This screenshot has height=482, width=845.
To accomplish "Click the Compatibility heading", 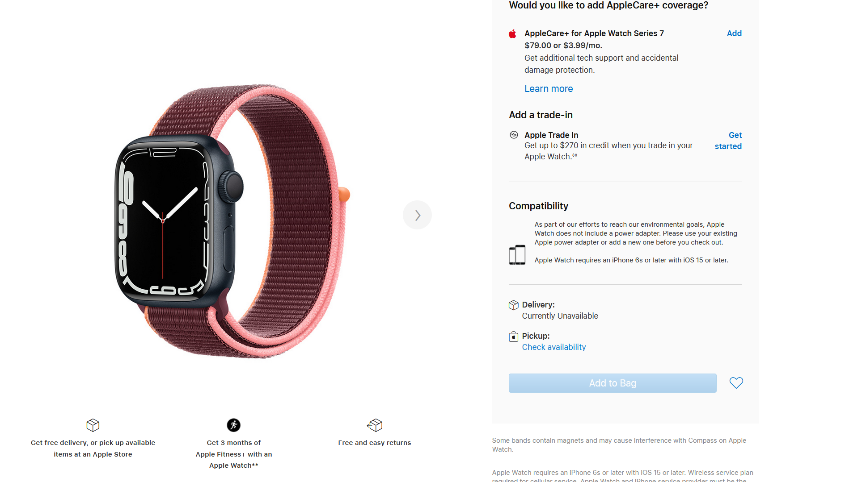I will [x=538, y=206].
